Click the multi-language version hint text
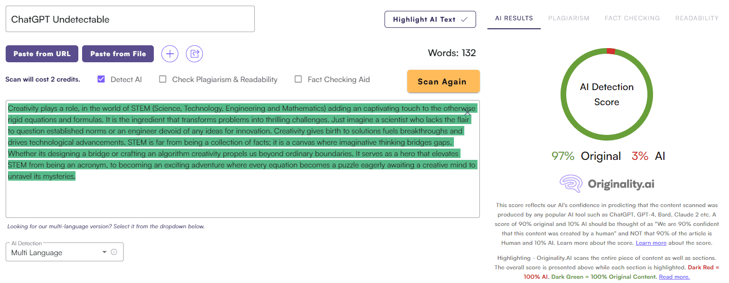Viewport: 729px width, 283px height. click(106, 226)
